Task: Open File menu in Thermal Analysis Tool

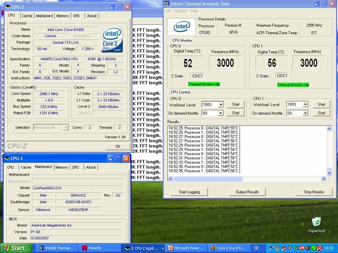Action: pyautogui.click(x=168, y=11)
